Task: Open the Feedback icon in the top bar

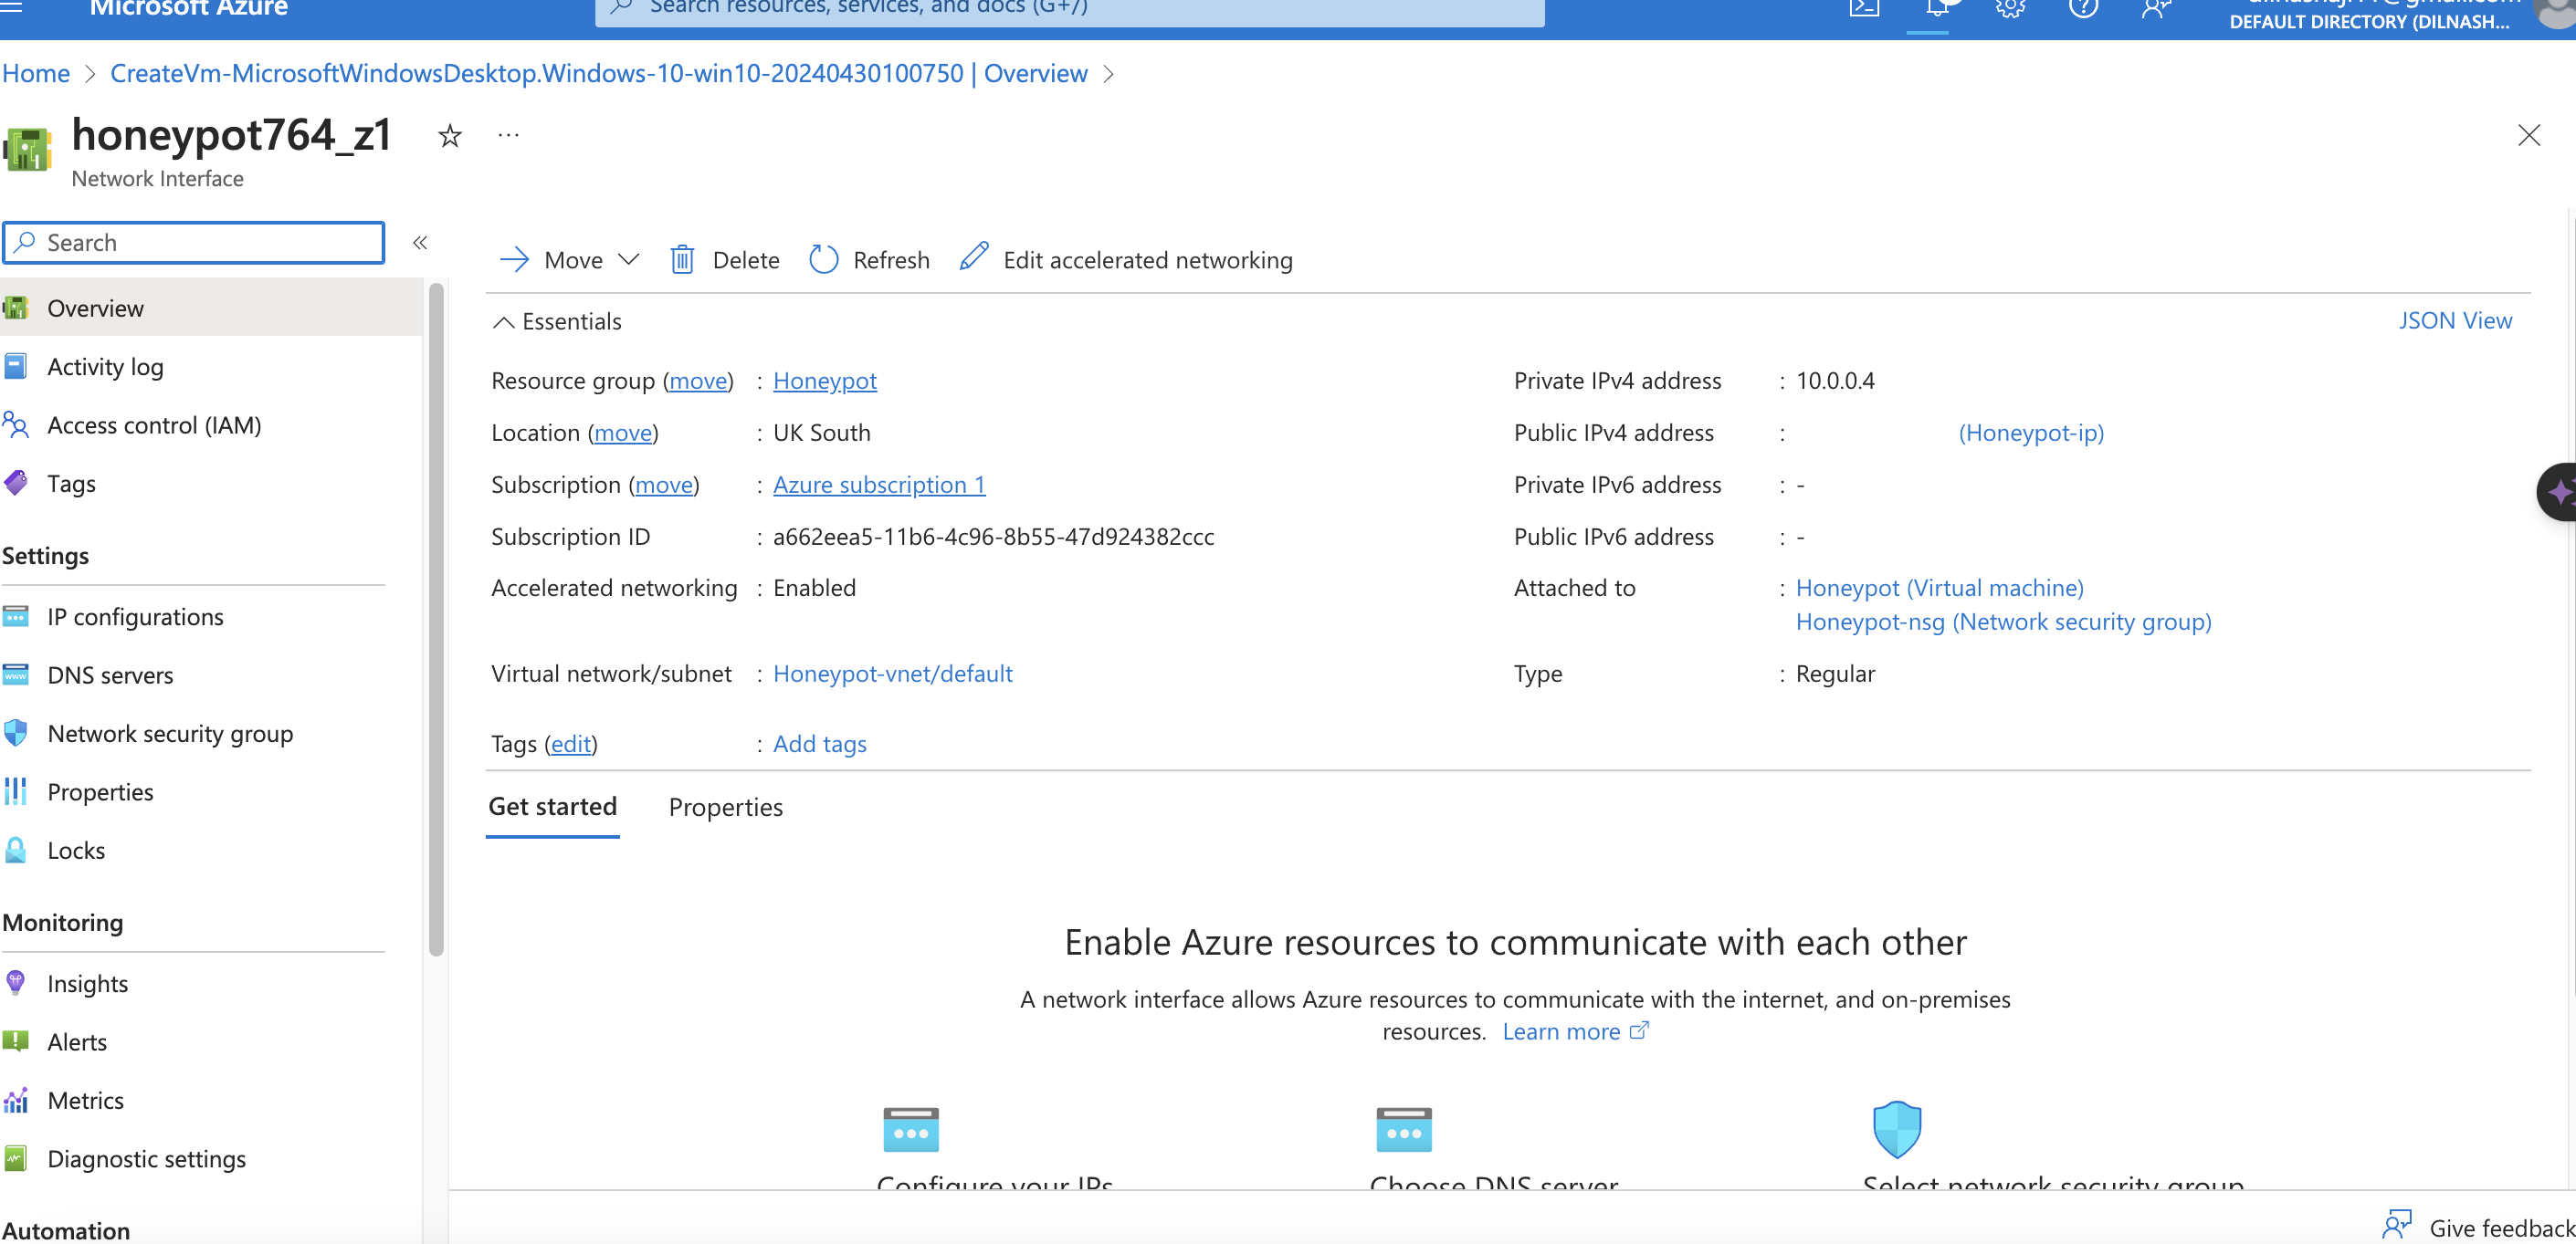Action: click(2156, 8)
